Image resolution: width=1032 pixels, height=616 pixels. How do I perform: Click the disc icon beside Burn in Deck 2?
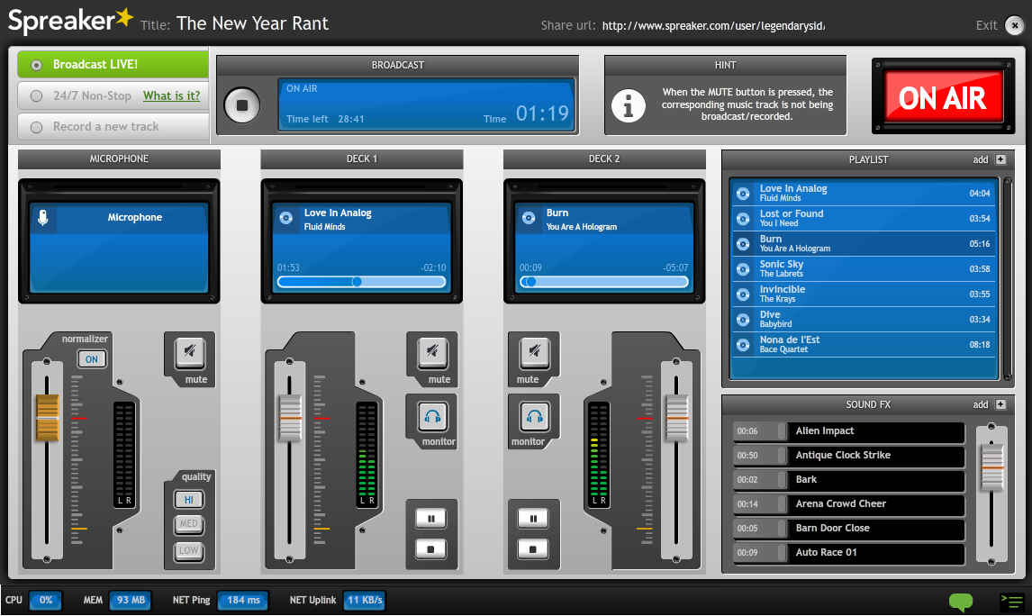pos(528,218)
